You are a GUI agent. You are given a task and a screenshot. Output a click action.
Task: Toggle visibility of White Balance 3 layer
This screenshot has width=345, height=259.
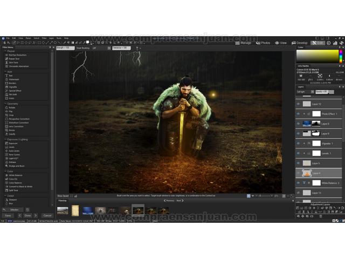click(298, 183)
